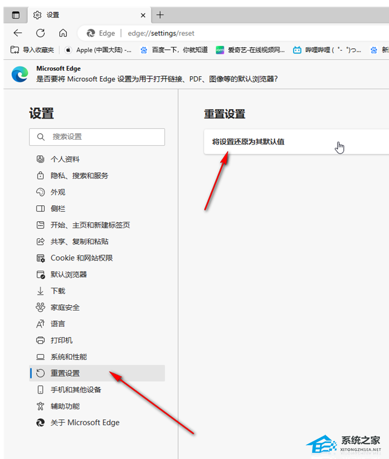Image resolution: width=389 pixels, height=459 pixels.
Task: Click the 系统和性能 laptop icon
Action: point(41,357)
